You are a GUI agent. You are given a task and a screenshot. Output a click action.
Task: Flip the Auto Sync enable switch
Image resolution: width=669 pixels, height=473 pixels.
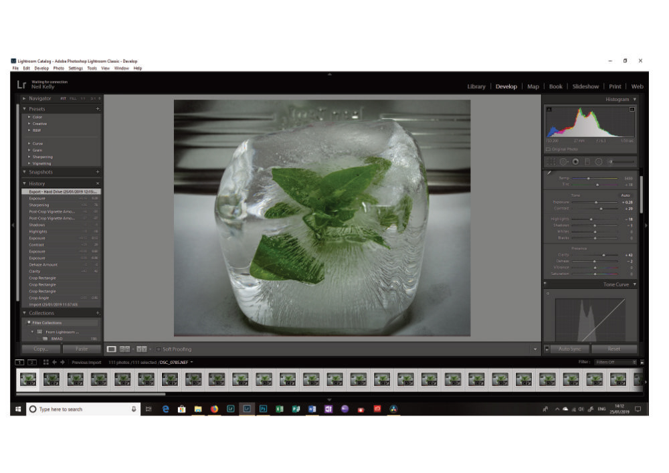point(547,349)
